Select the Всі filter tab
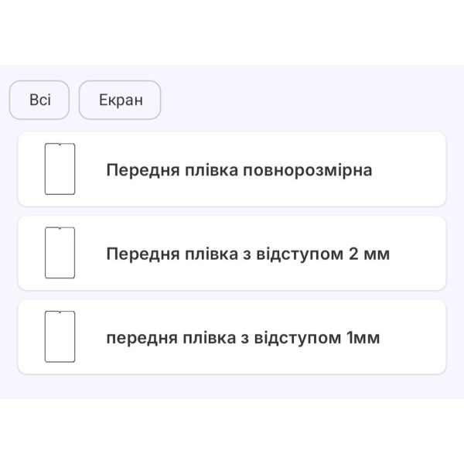The width and height of the screenshot is (464, 464). 39,100
